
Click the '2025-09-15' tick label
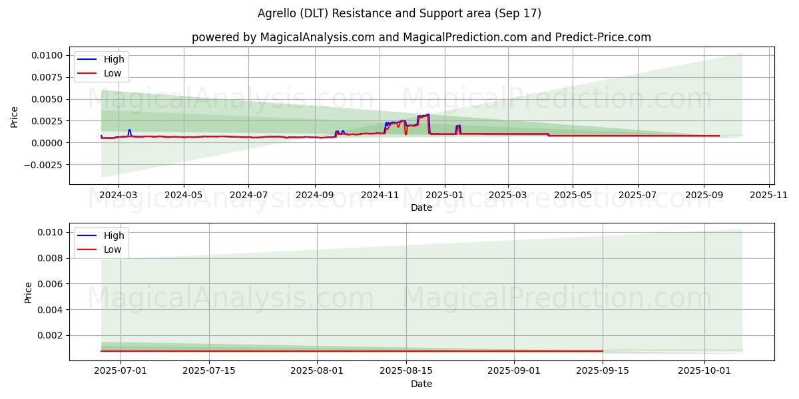coord(603,371)
